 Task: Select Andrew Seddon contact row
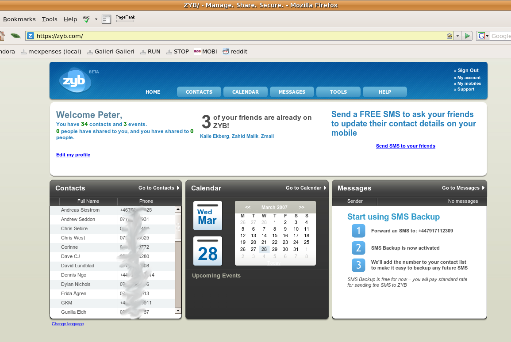pyautogui.click(x=112, y=219)
